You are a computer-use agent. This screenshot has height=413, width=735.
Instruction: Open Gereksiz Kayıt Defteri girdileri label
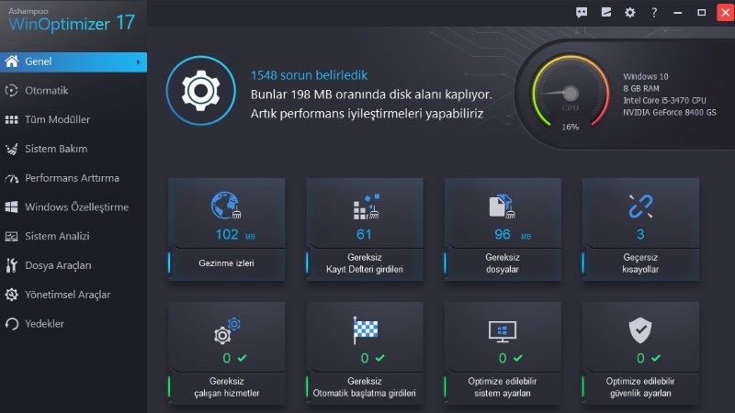tap(364, 263)
